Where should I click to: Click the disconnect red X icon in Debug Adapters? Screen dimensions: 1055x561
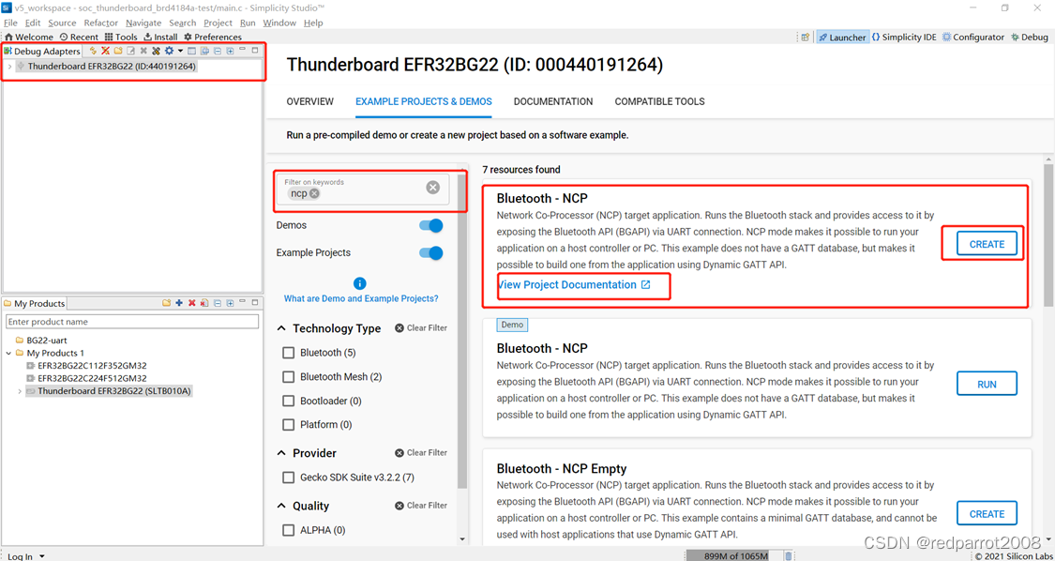click(x=105, y=52)
